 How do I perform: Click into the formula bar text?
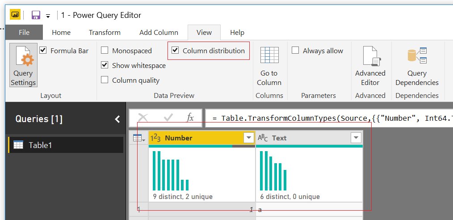click(x=329, y=118)
